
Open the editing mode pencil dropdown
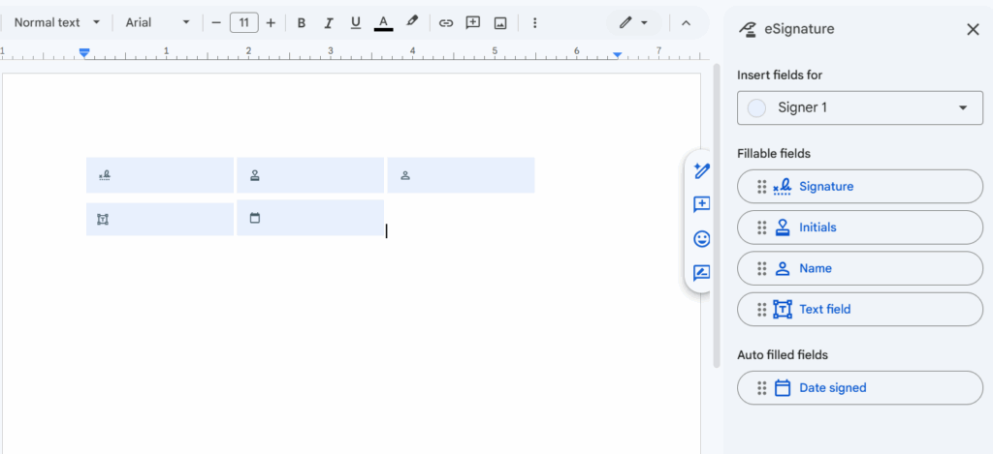coord(634,23)
